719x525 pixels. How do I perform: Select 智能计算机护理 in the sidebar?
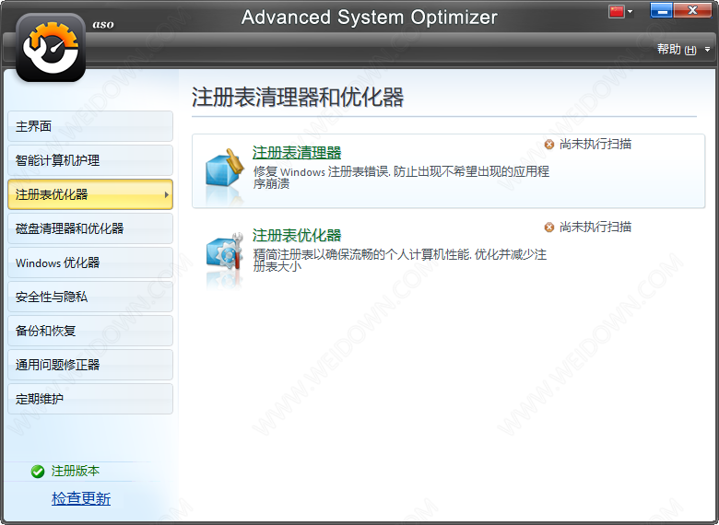[89, 160]
